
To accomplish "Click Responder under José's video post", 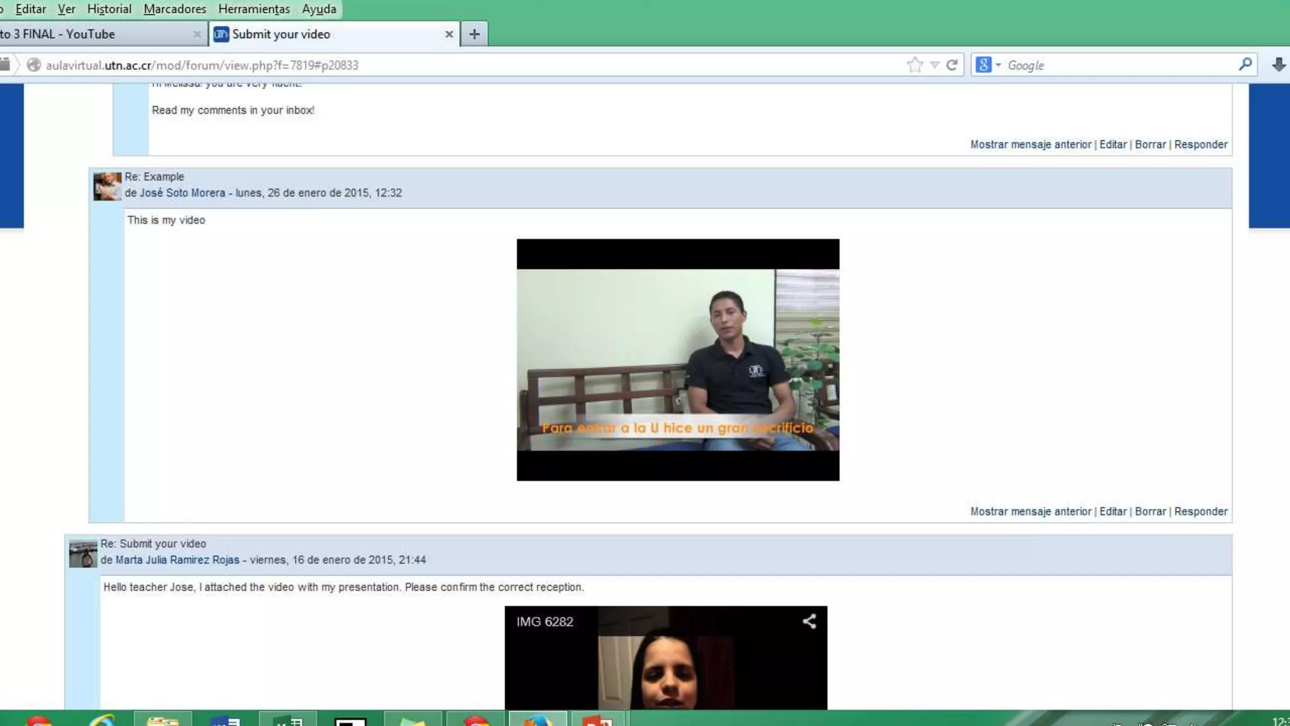I will click(1201, 511).
